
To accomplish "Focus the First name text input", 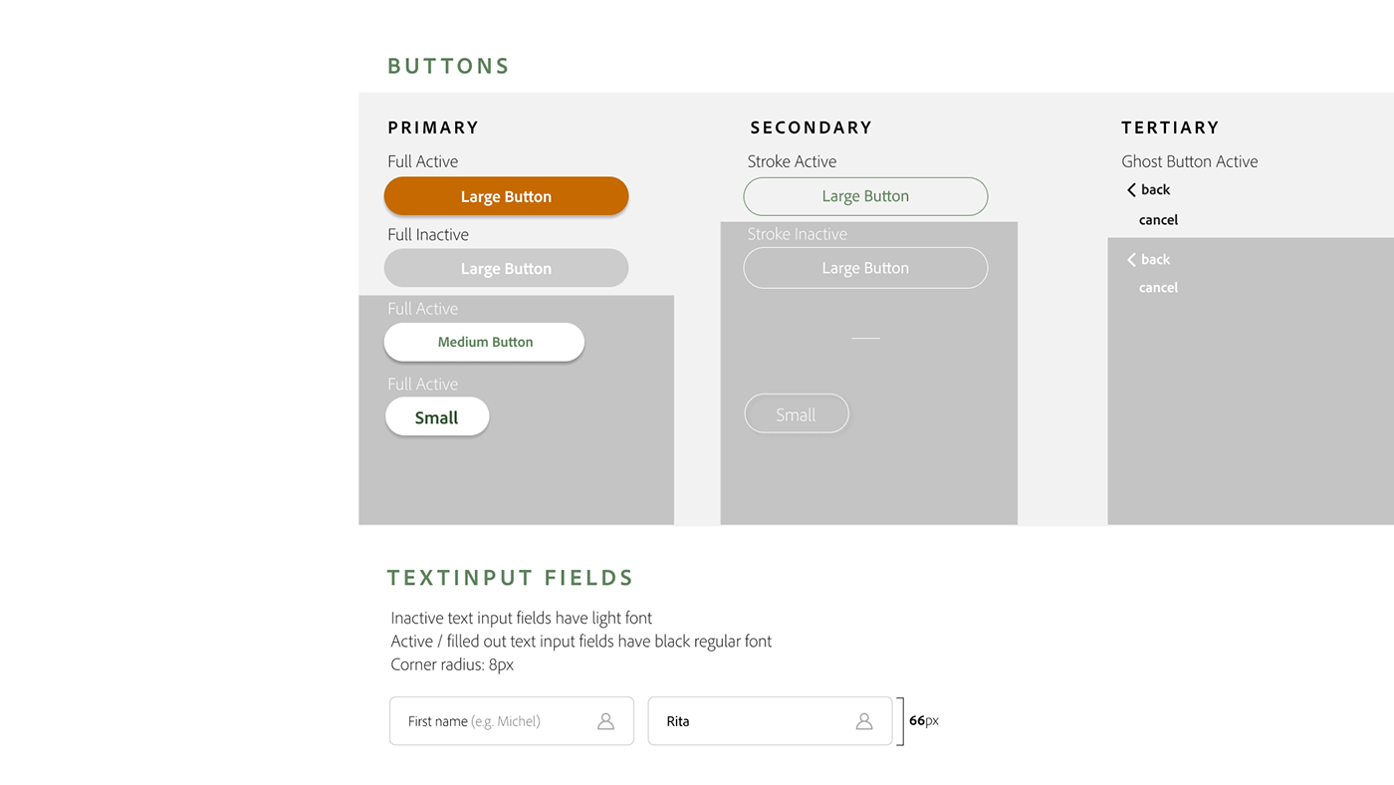I will (493, 721).
